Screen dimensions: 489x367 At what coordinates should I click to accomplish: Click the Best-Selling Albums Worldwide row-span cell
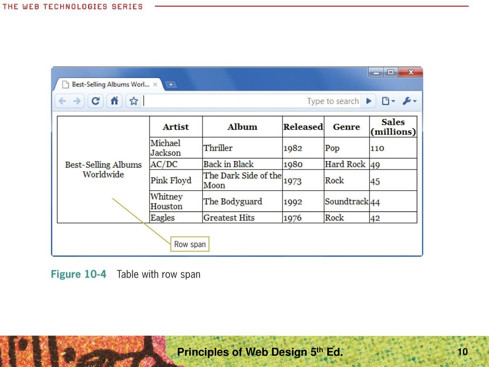(103, 170)
